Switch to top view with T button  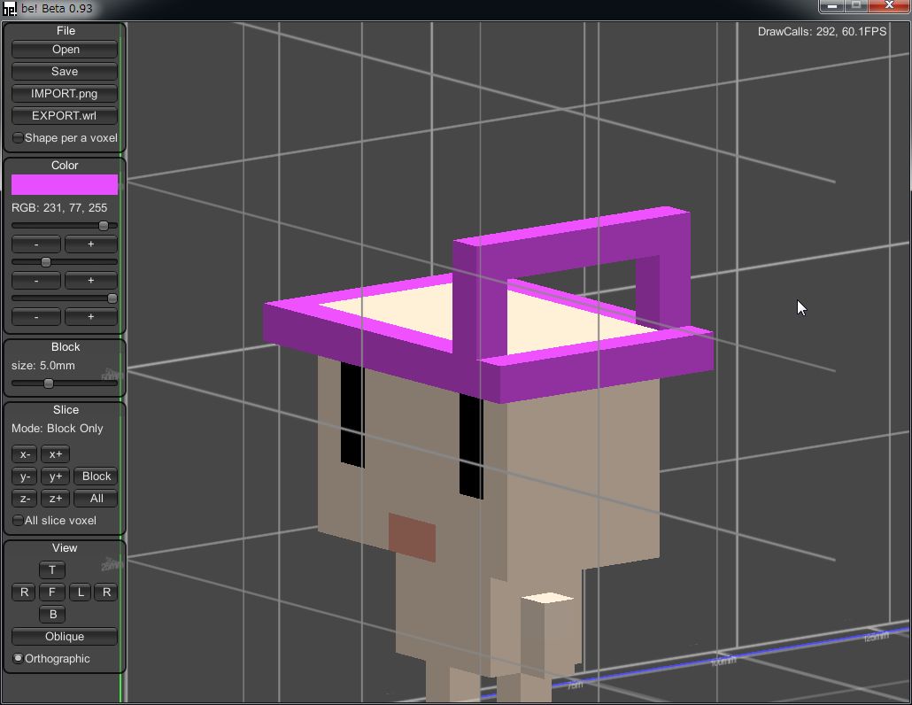(x=52, y=570)
